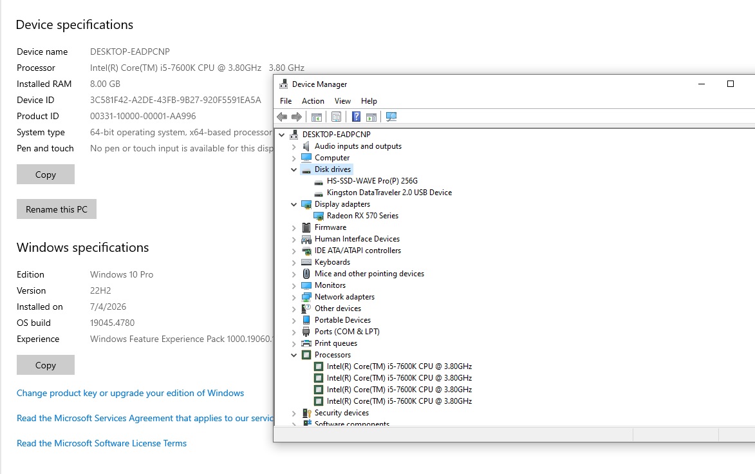Viewport: 755px width, 474px height.
Task: Click the IDE ATA/ATAPI controllers icon
Action: 306,251
